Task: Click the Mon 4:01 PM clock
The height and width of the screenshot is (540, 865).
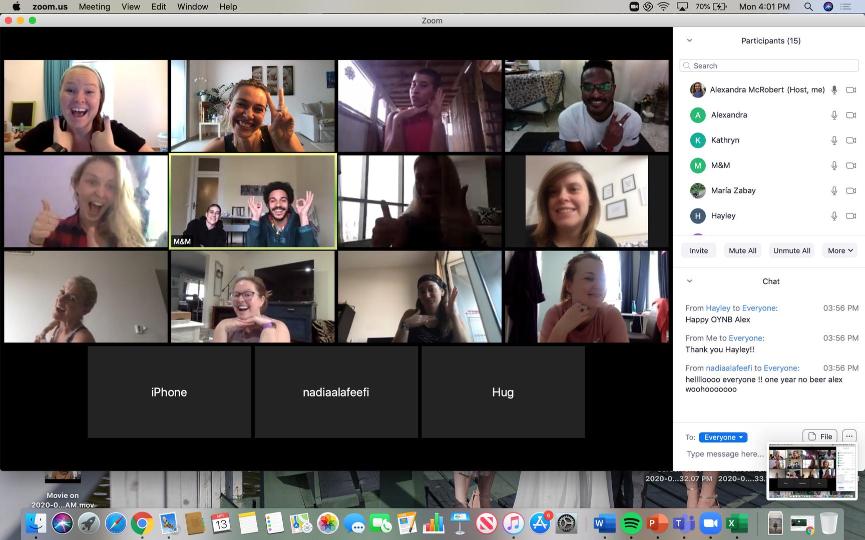Action: coord(764,6)
